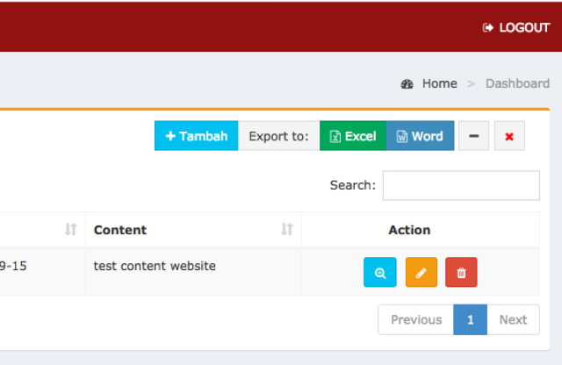
Task: Export the table to Excel
Action: tap(353, 136)
